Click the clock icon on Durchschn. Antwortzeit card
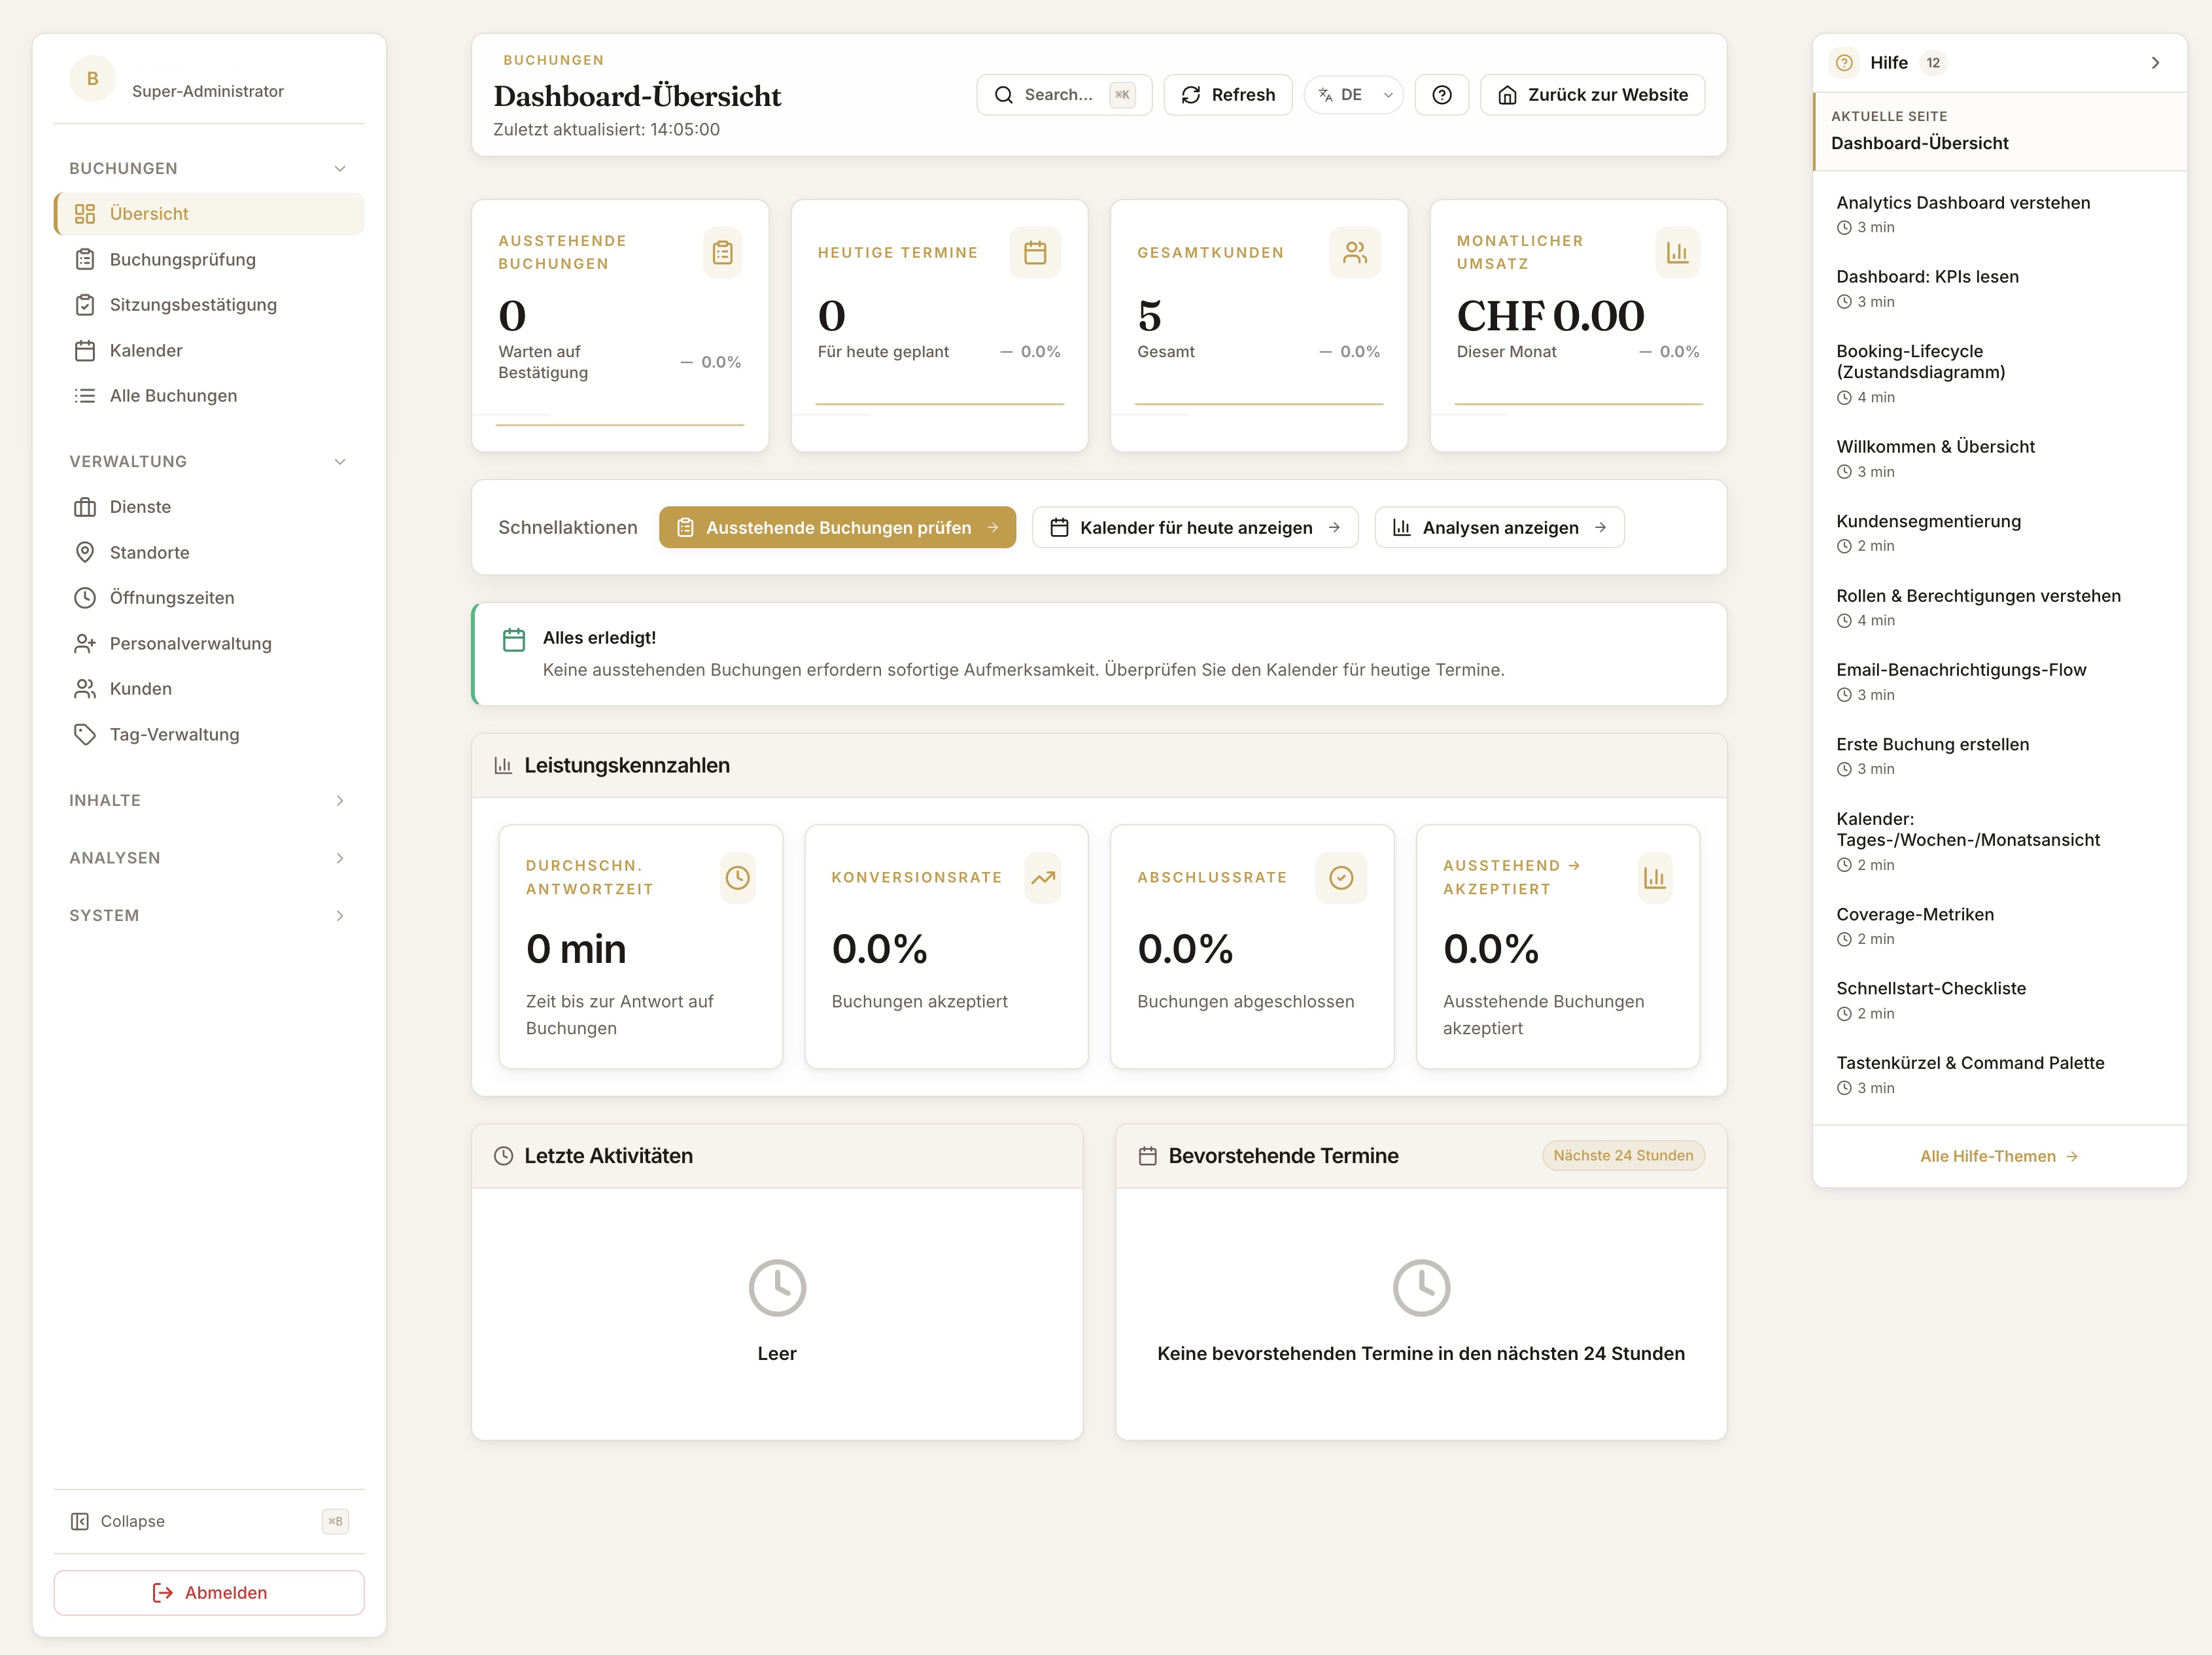 [737, 877]
